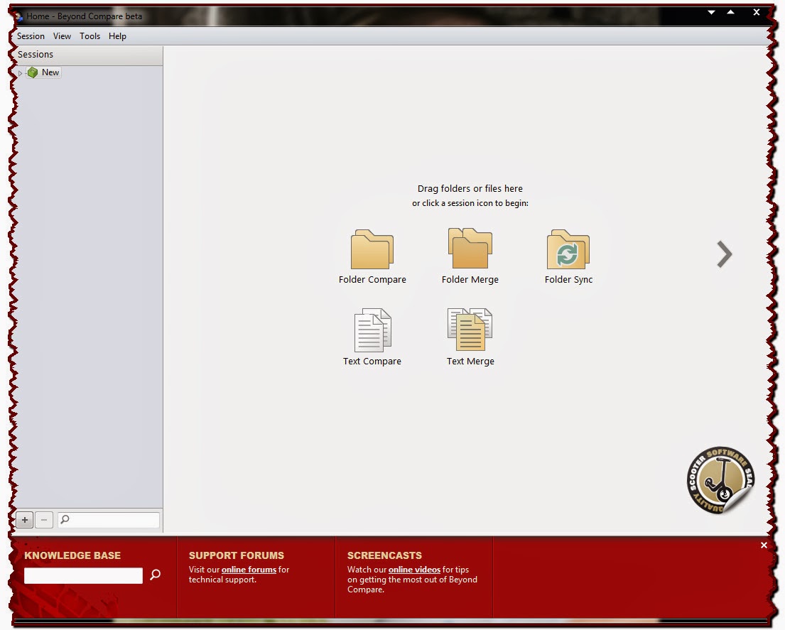Add a new session with plus button
This screenshot has height=630, width=785.
pyautogui.click(x=25, y=520)
